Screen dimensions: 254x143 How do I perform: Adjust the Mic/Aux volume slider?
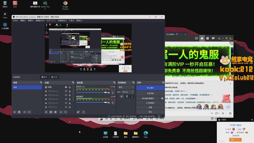(x=91, y=92)
